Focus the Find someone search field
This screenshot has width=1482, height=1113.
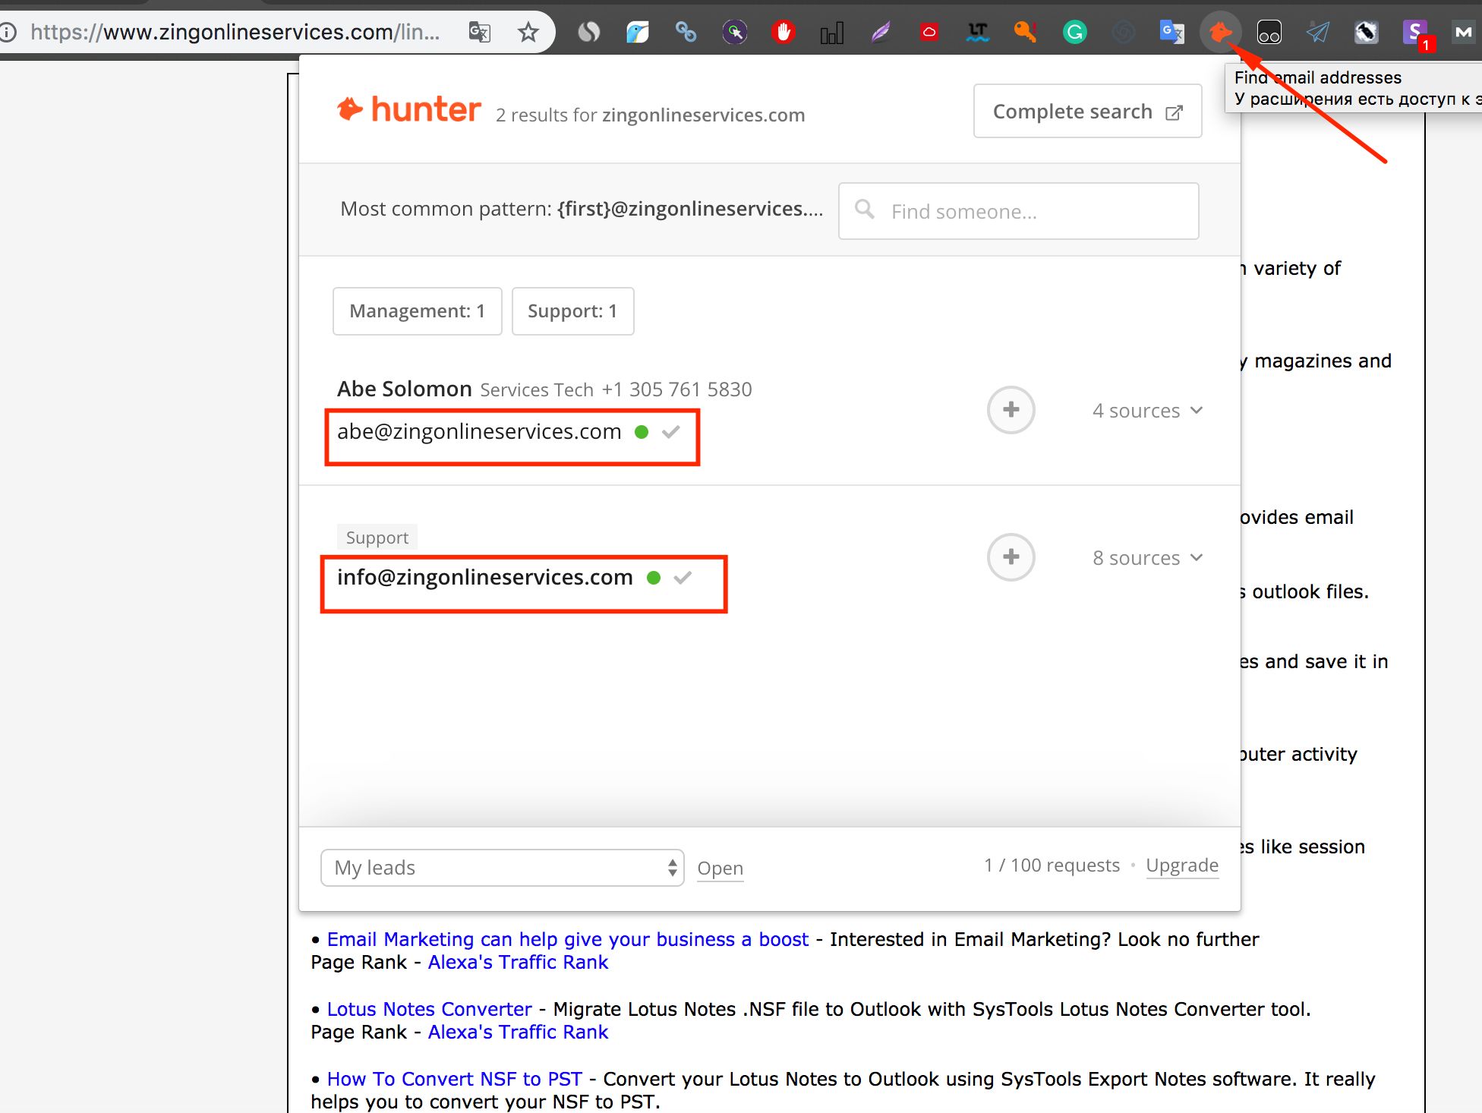(1018, 211)
